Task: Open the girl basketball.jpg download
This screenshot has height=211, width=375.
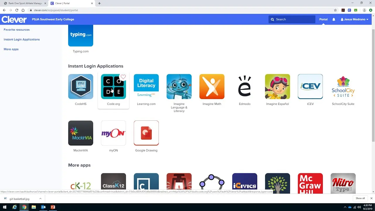Action: 19,199
